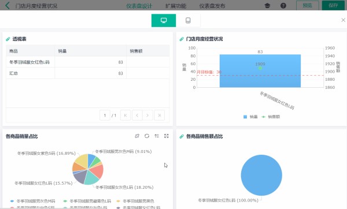Switch to mobile preview mode

pyautogui.click(x=188, y=21)
